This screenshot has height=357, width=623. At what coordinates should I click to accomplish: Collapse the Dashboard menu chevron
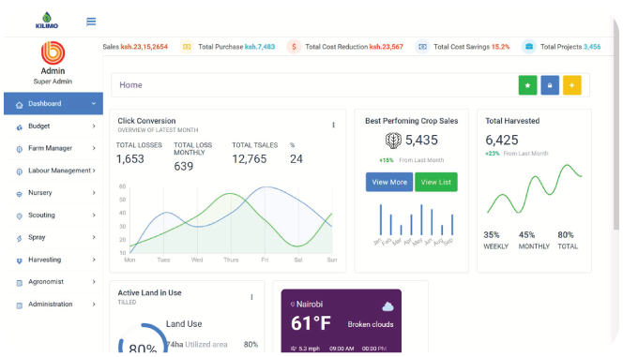pyautogui.click(x=94, y=103)
